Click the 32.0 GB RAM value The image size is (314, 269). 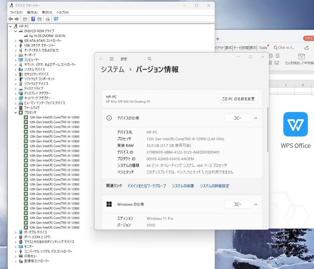coord(169,145)
